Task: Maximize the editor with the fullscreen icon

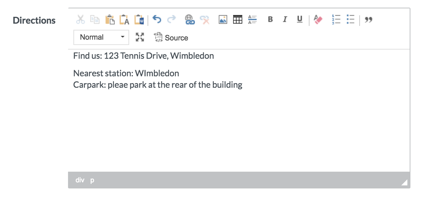Action: coord(140,37)
